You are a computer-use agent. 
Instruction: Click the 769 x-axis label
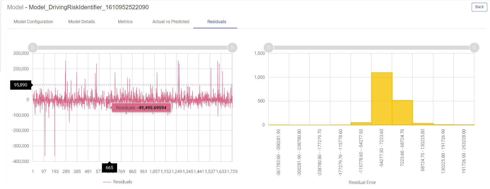(122, 172)
